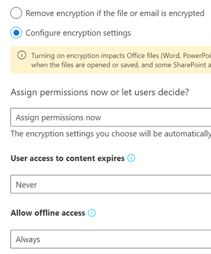Click the word 'Always' in the offline access combo box
The height and width of the screenshot is (254, 211).
coord(28,239)
